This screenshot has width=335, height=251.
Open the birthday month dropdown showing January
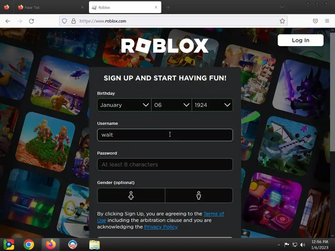124,105
